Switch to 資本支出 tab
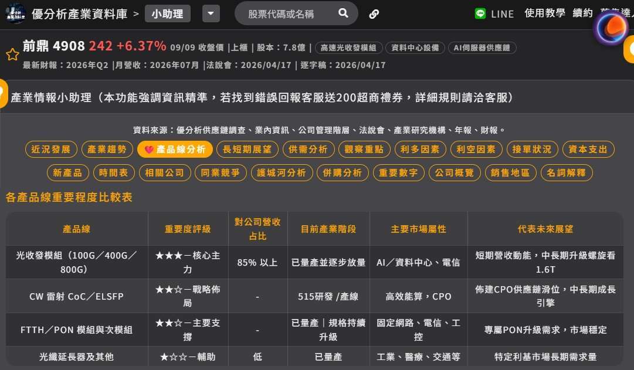 pos(588,149)
